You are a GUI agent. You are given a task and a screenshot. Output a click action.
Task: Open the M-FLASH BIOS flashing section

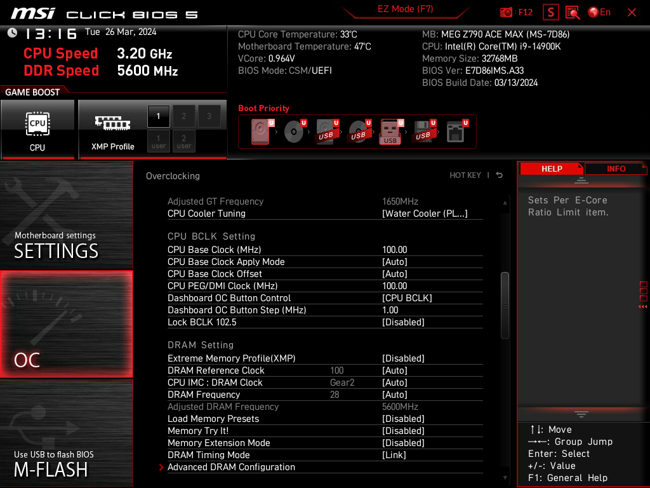(66, 433)
